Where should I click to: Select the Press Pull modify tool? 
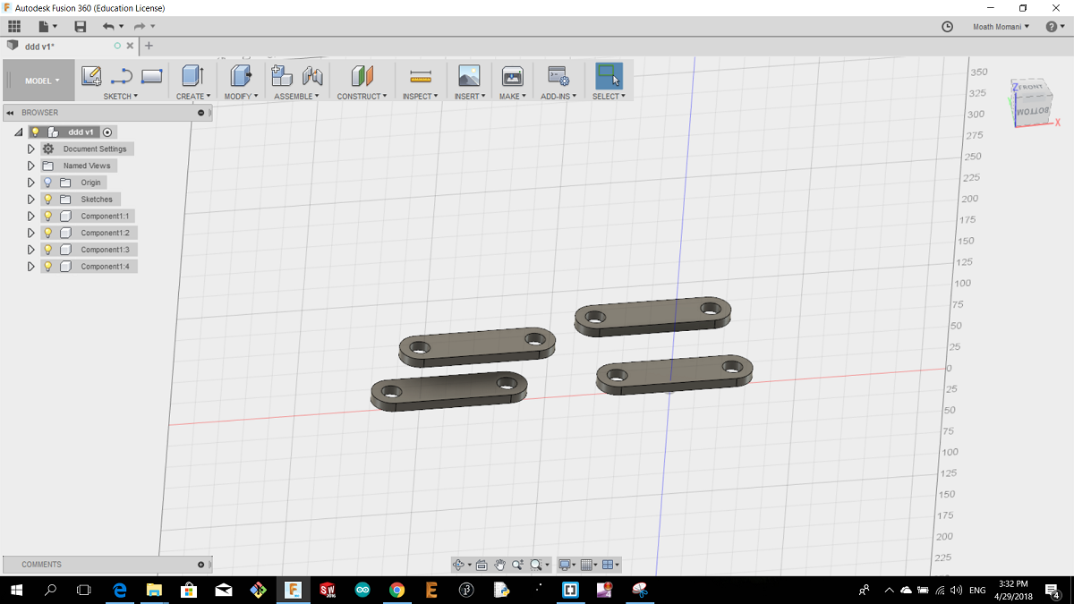click(x=241, y=76)
